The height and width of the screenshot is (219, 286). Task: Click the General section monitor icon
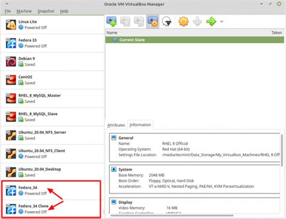114,138
